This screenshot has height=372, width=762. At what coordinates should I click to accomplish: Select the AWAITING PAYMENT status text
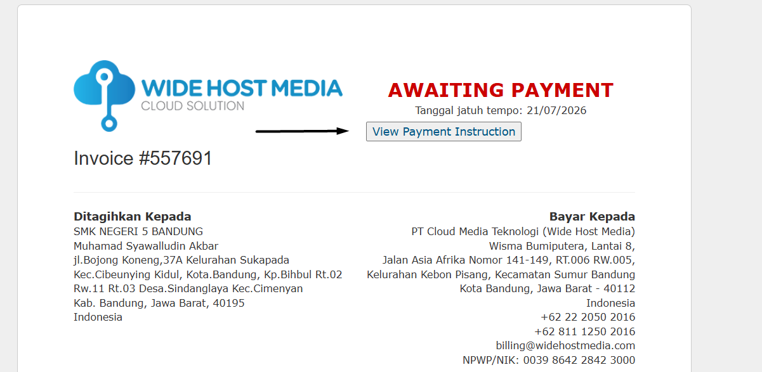pos(501,90)
